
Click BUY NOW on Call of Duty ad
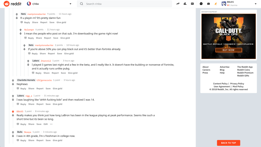pos(228,50)
